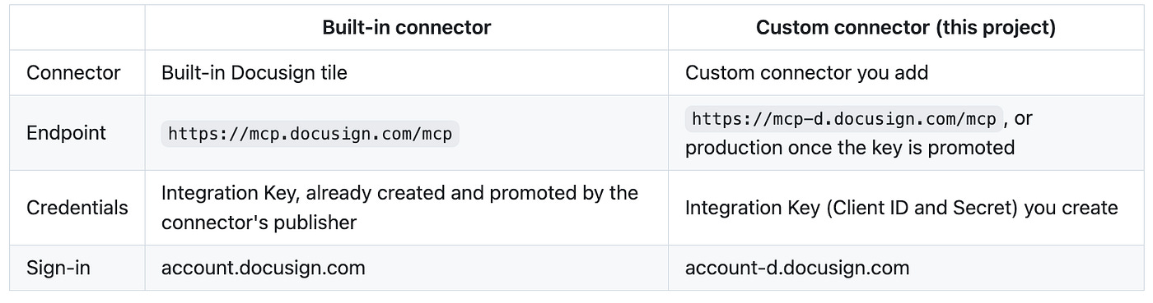Click the account-d.docusign.com text

(797, 267)
